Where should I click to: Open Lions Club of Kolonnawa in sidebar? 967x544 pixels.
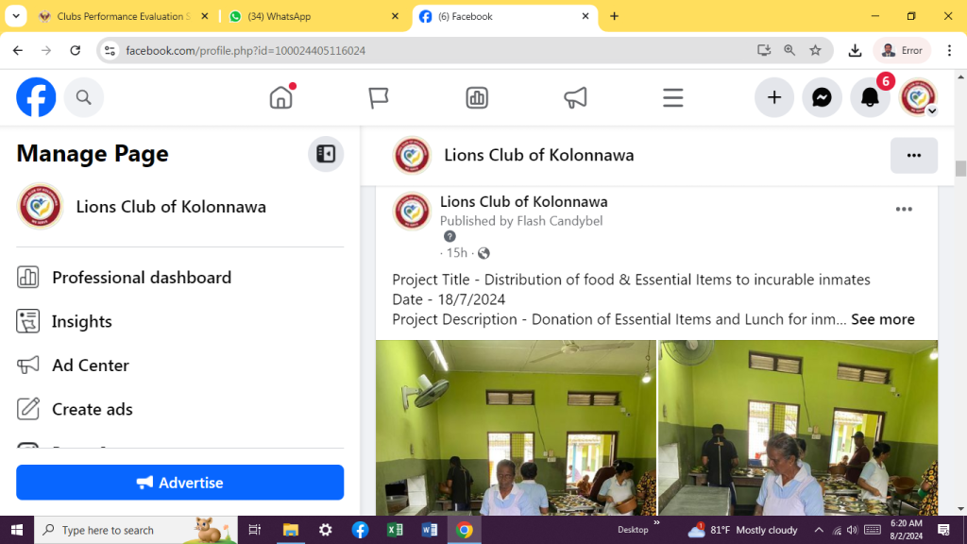(179, 207)
